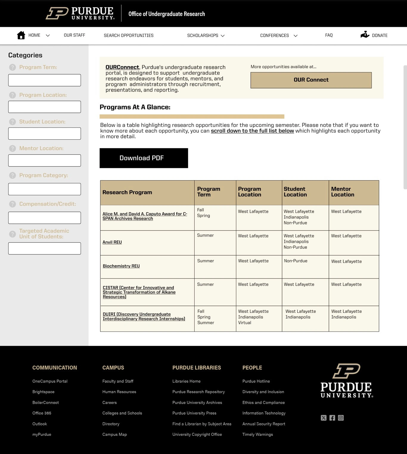Open the Program Location filter box
This screenshot has height=454, width=407.
(45, 107)
